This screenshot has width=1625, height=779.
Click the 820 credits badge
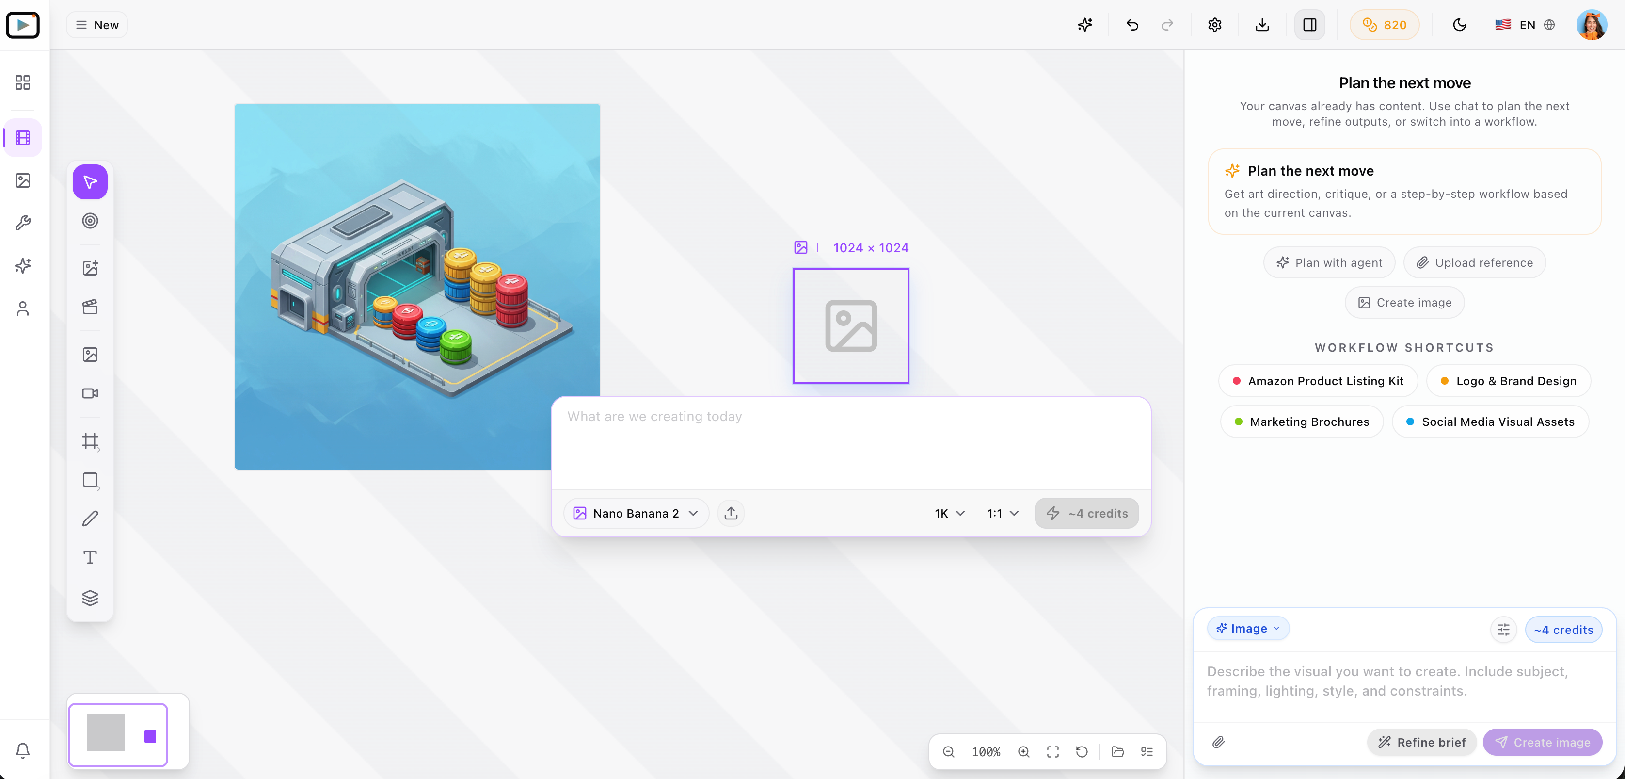coord(1385,25)
